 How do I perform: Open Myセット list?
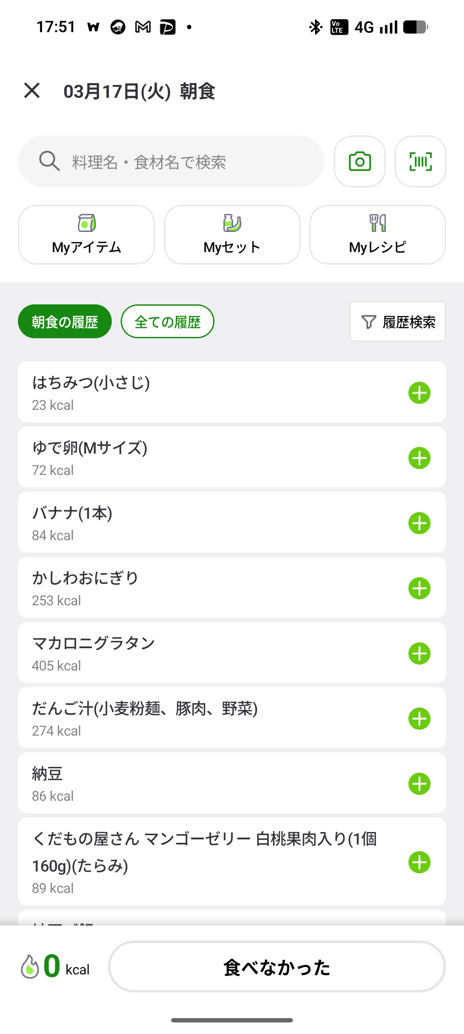pos(232,235)
